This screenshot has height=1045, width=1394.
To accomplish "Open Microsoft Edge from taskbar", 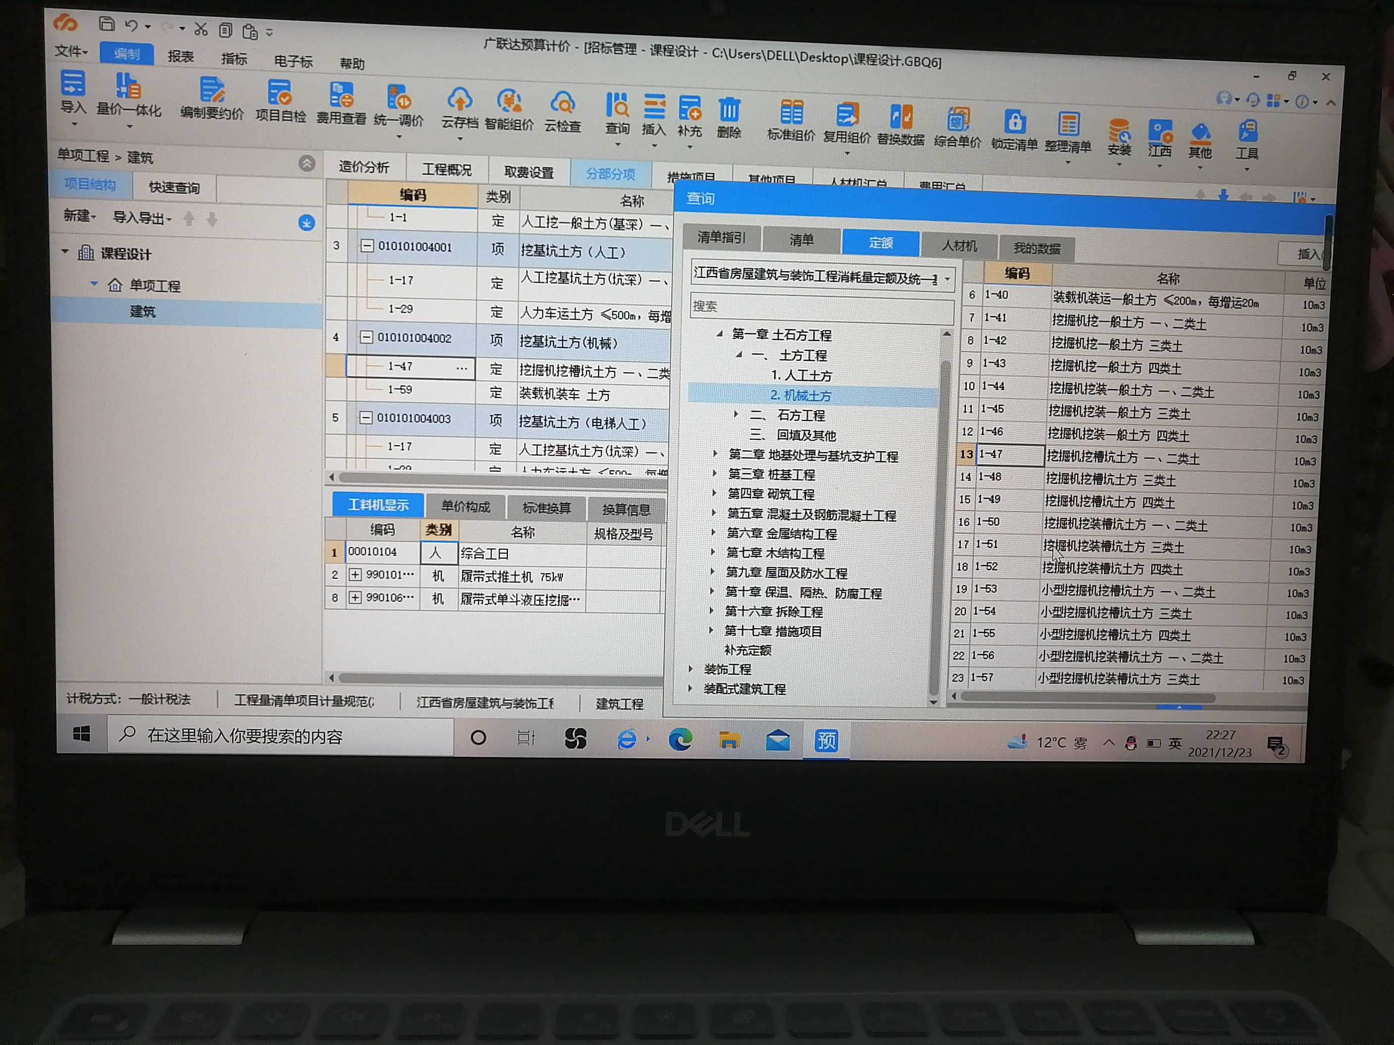I will click(x=680, y=739).
